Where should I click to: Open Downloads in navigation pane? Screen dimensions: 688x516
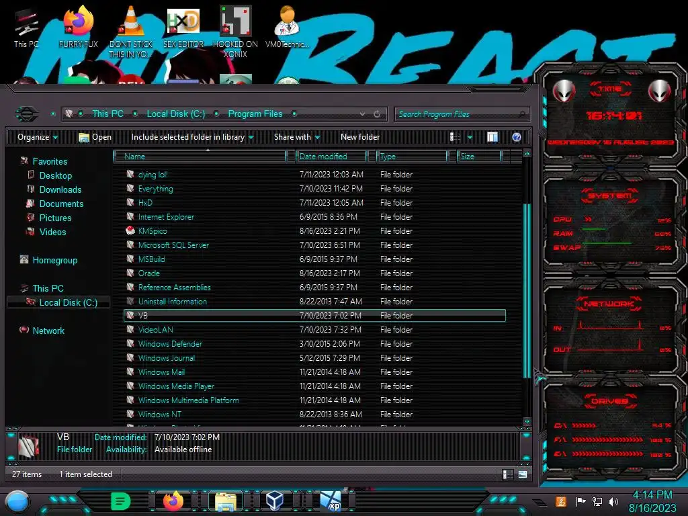[60, 189]
